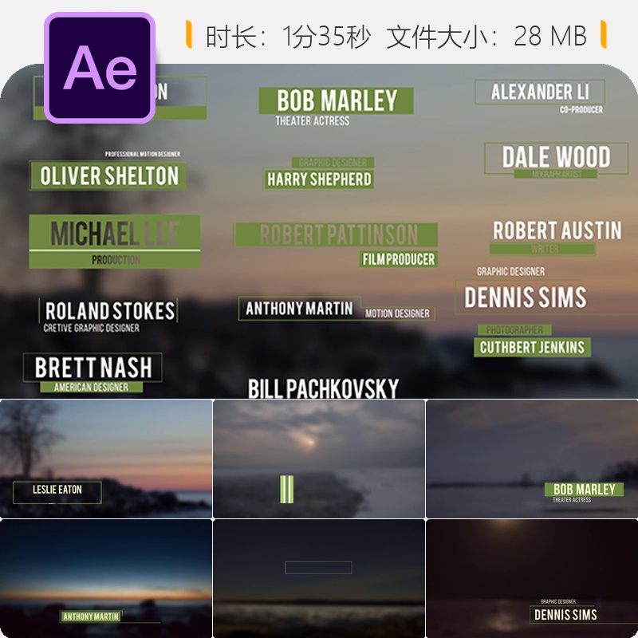638x638 pixels.
Task: Click the Robert Pattinson film producer title
Action: click(x=336, y=245)
